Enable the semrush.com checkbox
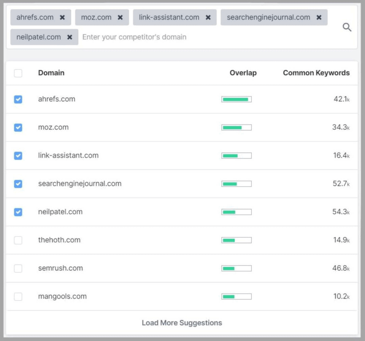 point(18,268)
